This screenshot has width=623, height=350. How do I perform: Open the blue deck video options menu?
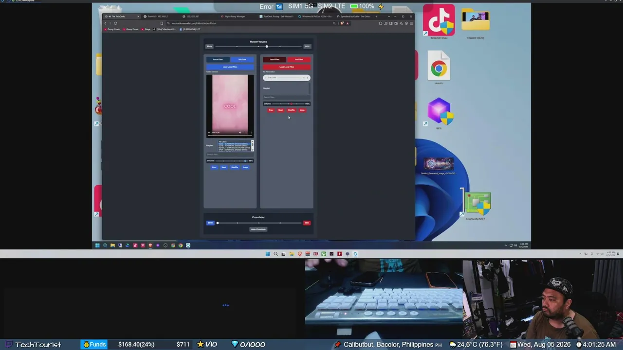coord(251,132)
